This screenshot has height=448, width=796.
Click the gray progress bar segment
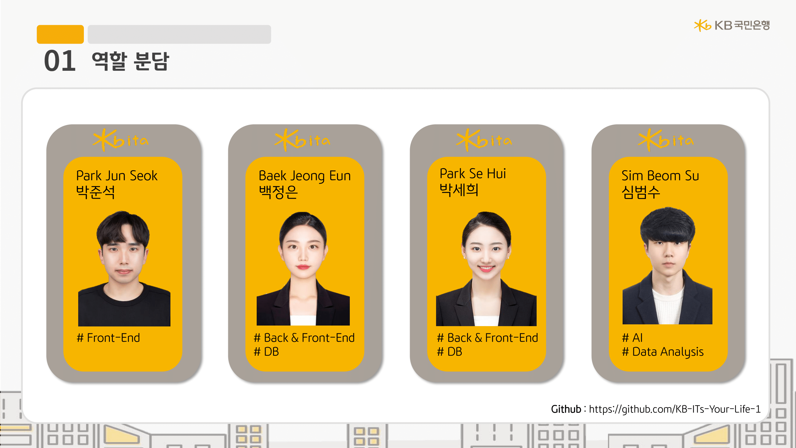tap(179, 34)
